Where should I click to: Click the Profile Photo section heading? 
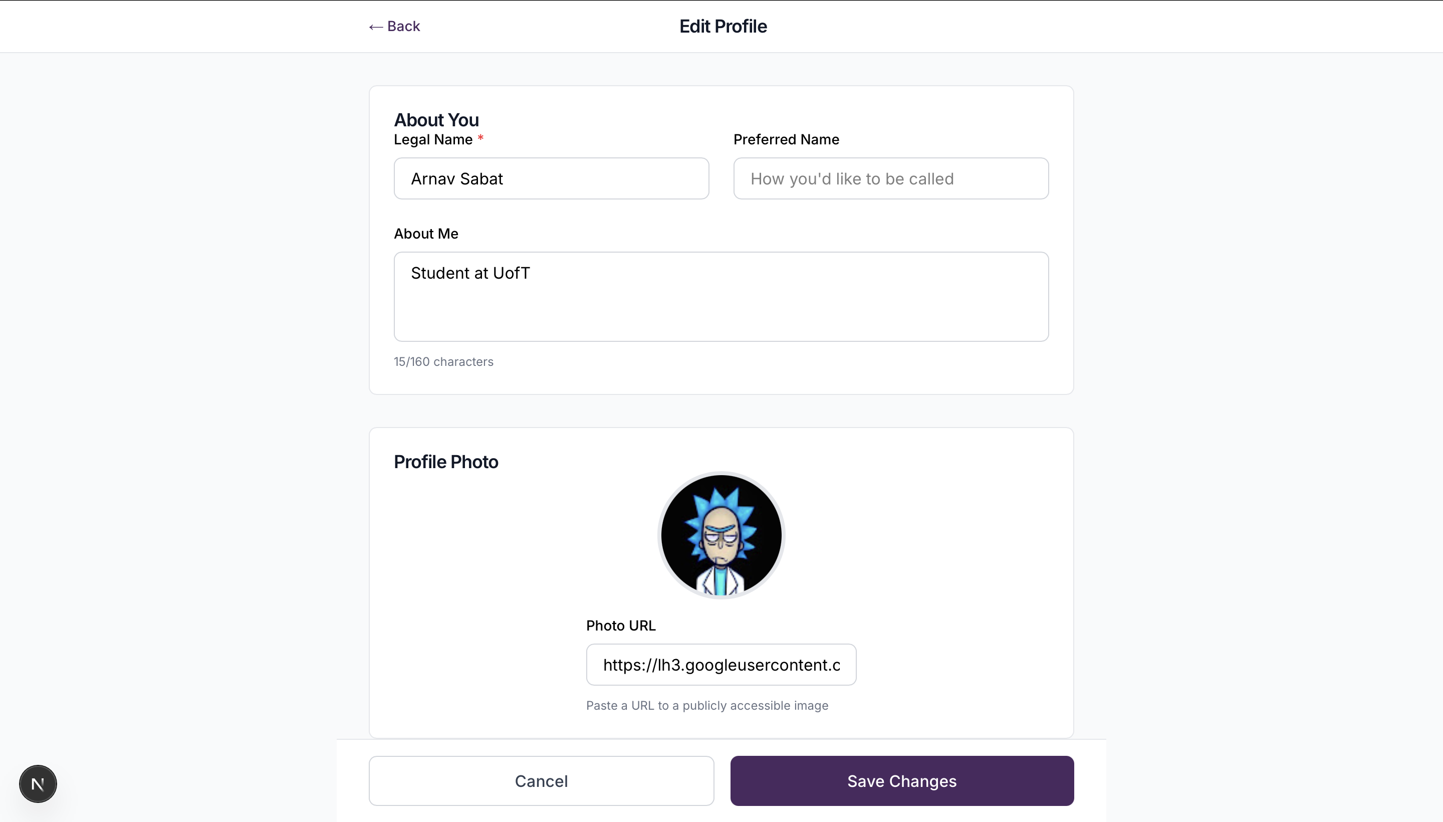point(446,462)
